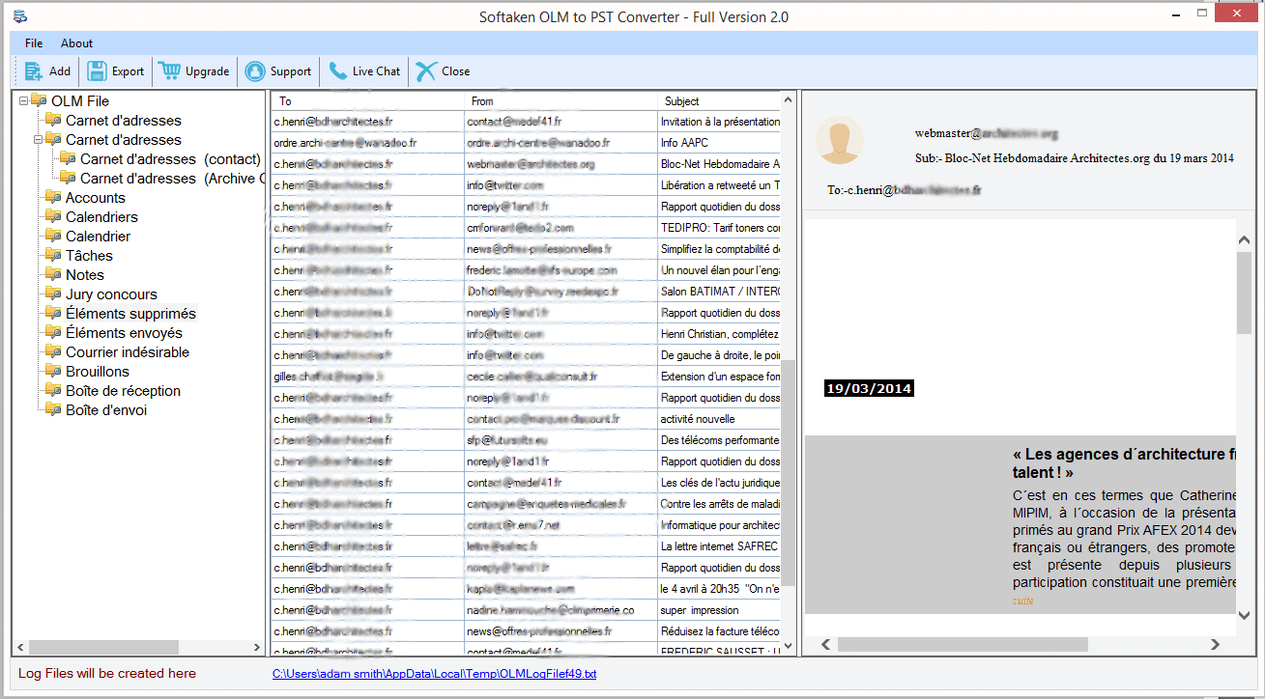The width and height of the screenshot is (1265, 699).
Task: Click the email list's scroll up arrow
Action: [789, 100]
